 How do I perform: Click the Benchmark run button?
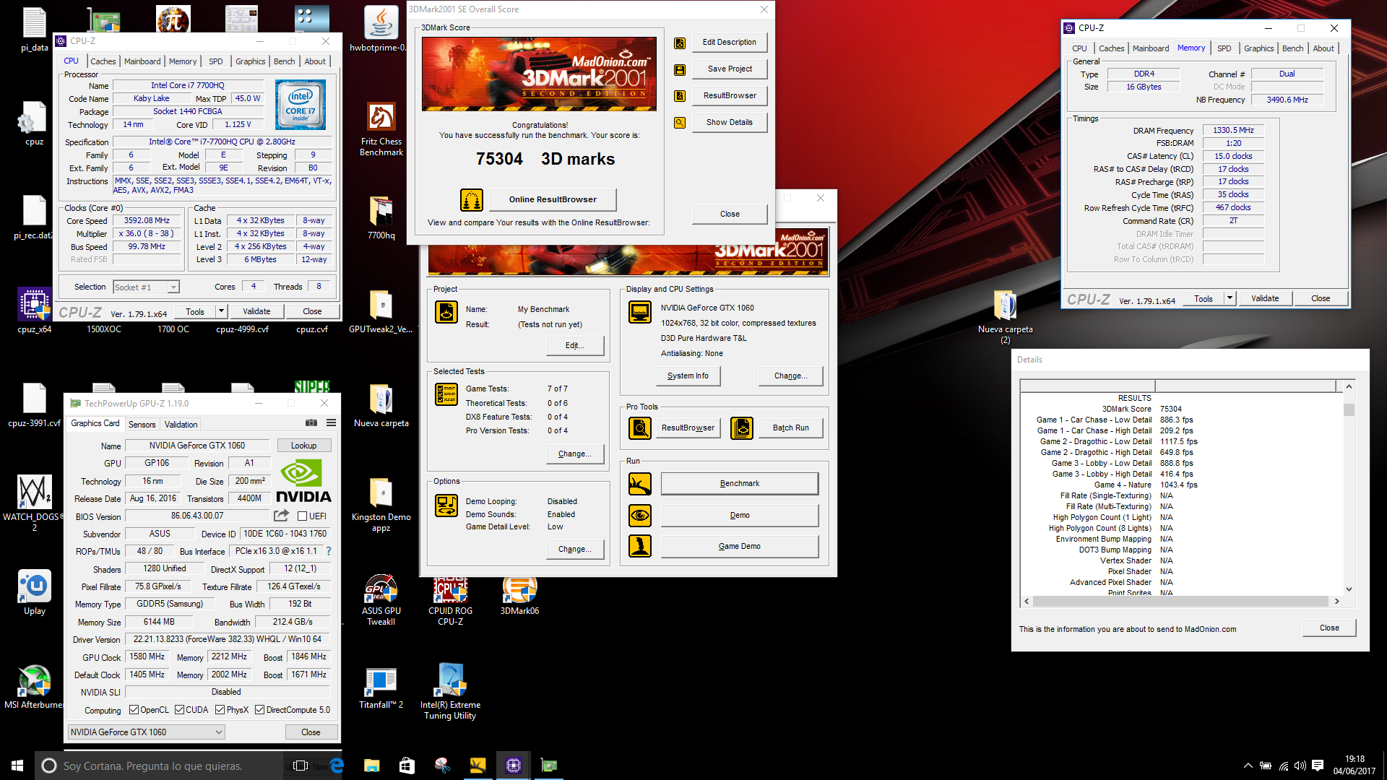pyautogui.click(x=740, y=484)
